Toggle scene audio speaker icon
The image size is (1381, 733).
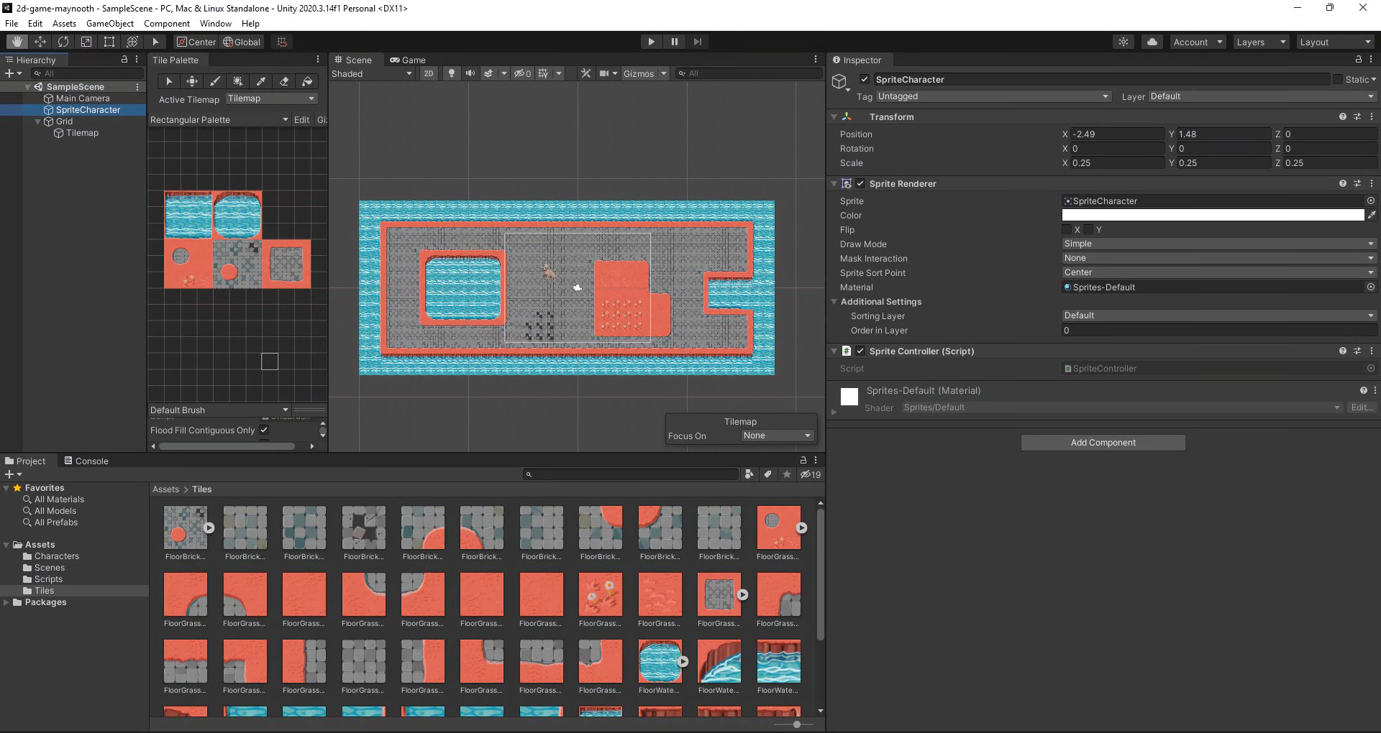470,73
